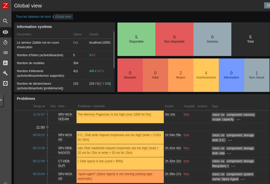Open C: Disk write request responses problem

click(119, 137)
